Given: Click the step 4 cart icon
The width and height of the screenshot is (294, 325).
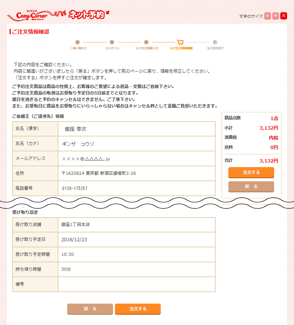Looking at the screenshot, I should click(x=181, y=42).
